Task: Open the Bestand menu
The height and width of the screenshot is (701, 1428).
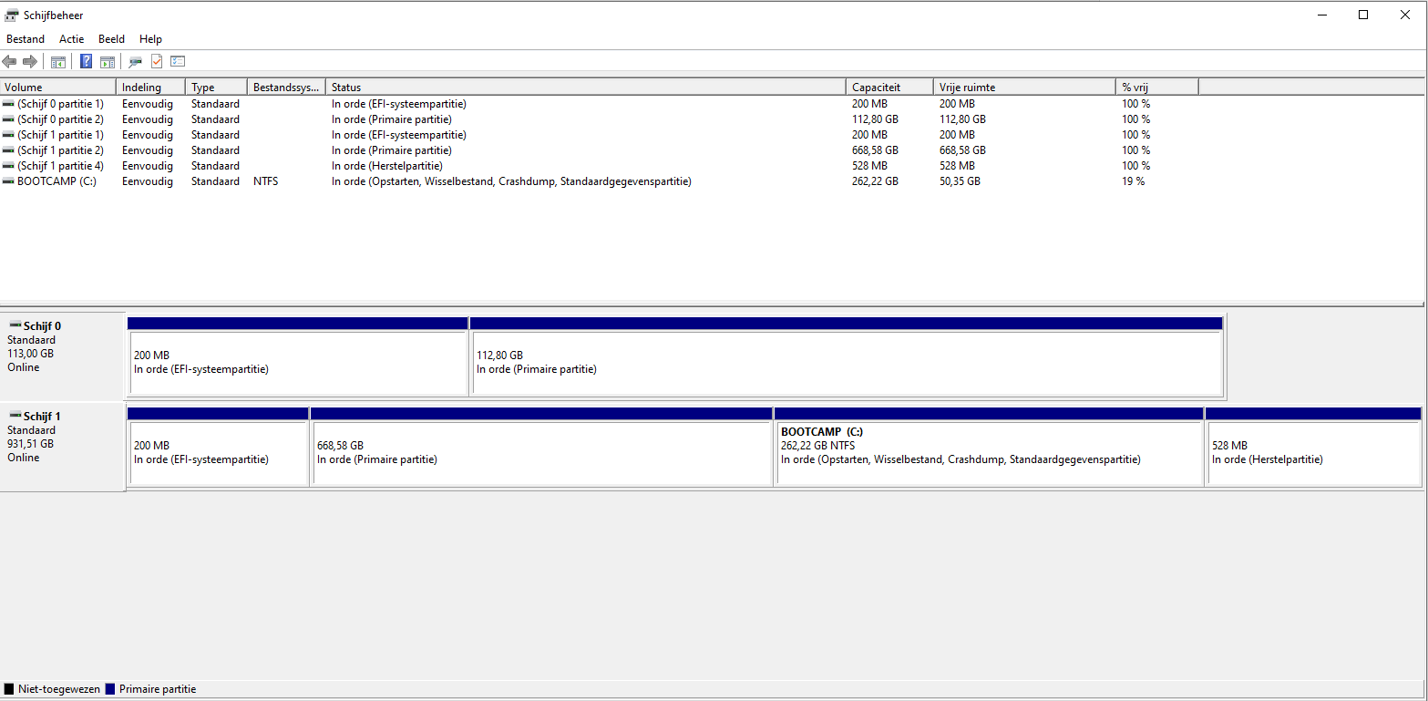Action: point(26,39)
